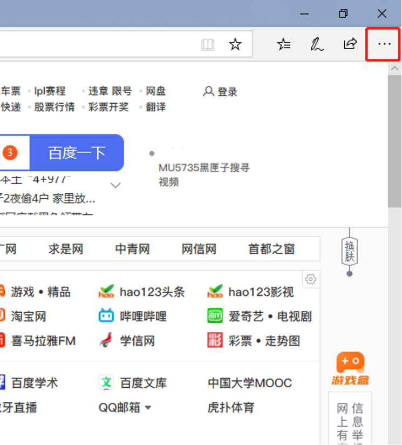Image resolution: width=402 pixels, height=445 pixels.
Task: Open the 爱奇艺 • 电视剧 link
Action: [x=269, y=316]
